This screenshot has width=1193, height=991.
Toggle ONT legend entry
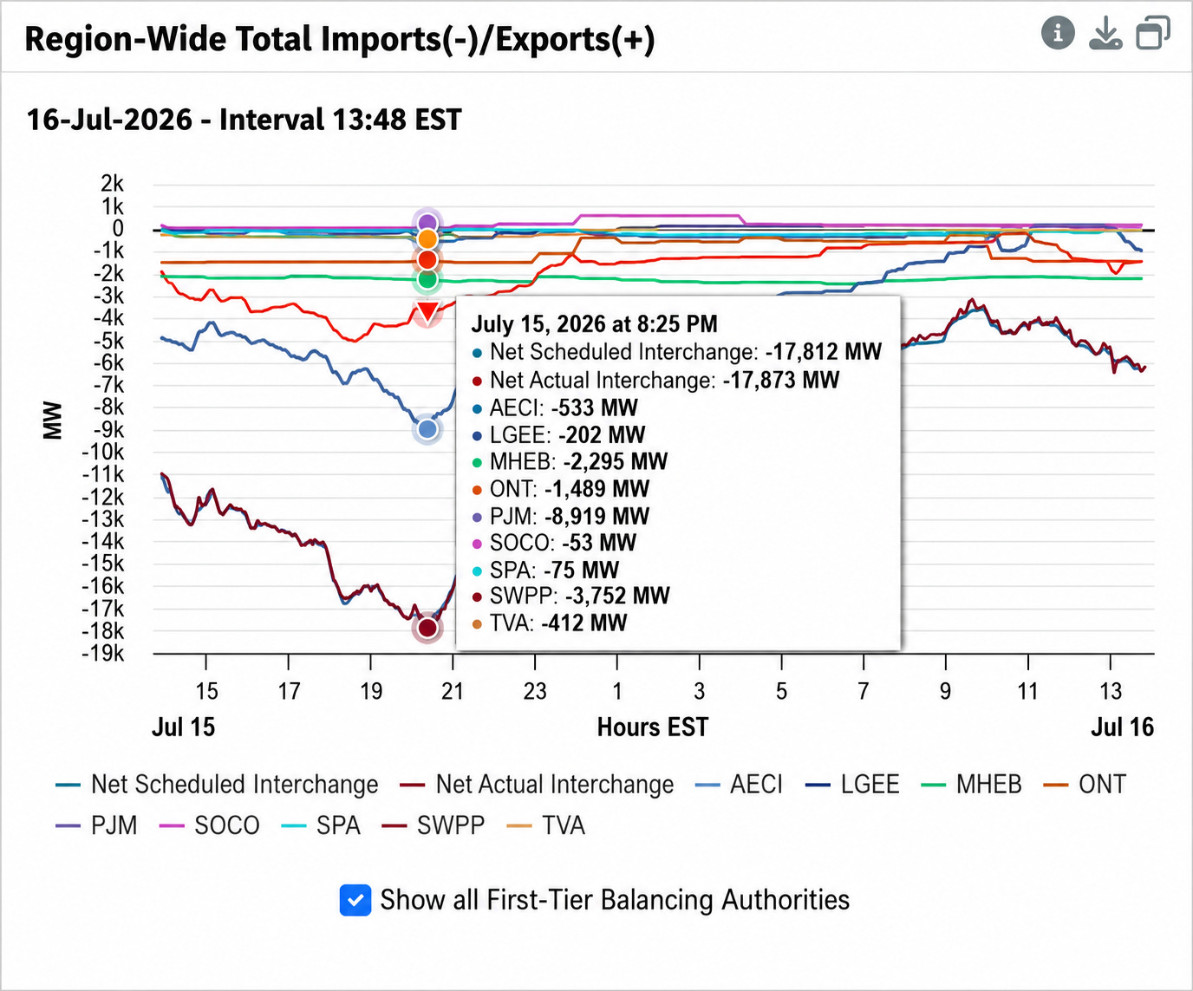[x=1085, y=785]
